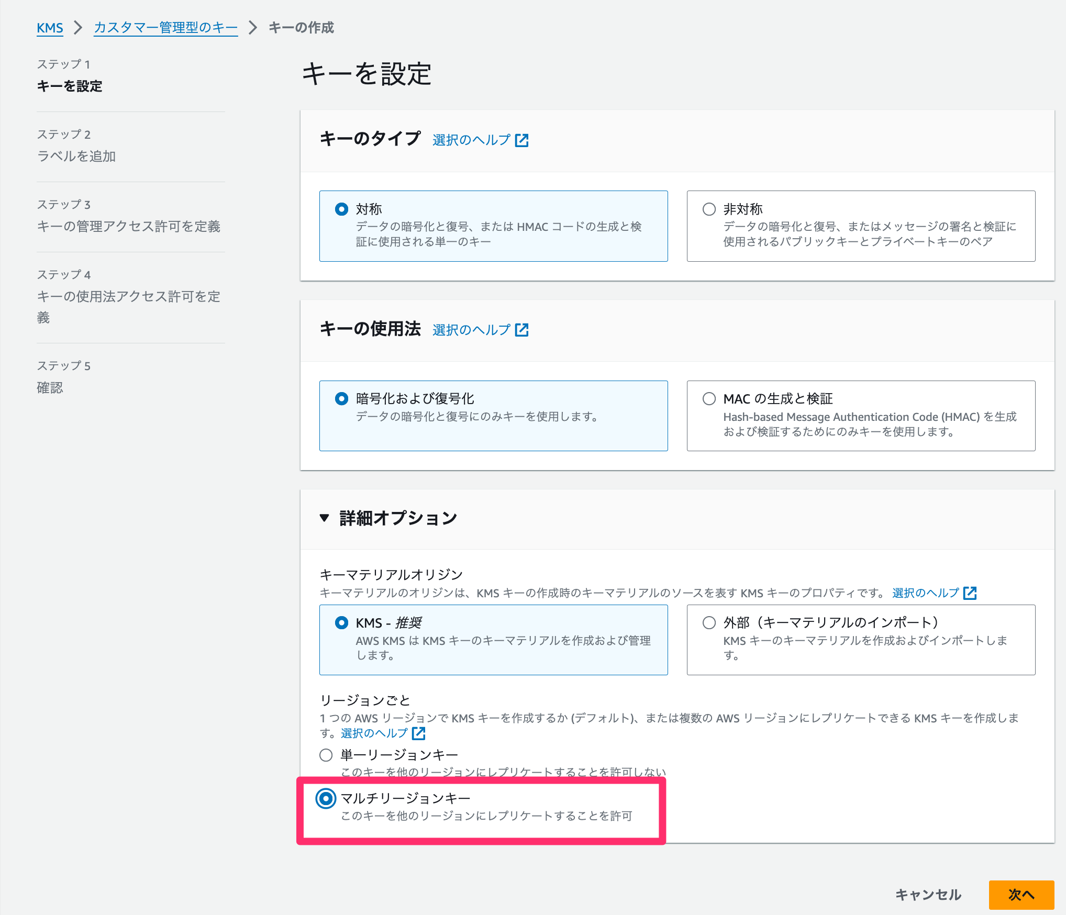Choose 外部 key material origin

pos(708,623)
